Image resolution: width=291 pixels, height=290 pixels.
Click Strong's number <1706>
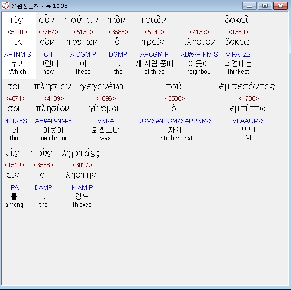click(x=249, y=98)
